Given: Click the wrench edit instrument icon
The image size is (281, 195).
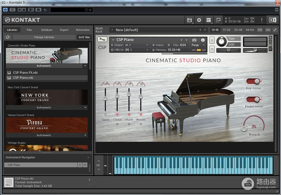Looking at the screenshot, I should (x=102, y=40).
